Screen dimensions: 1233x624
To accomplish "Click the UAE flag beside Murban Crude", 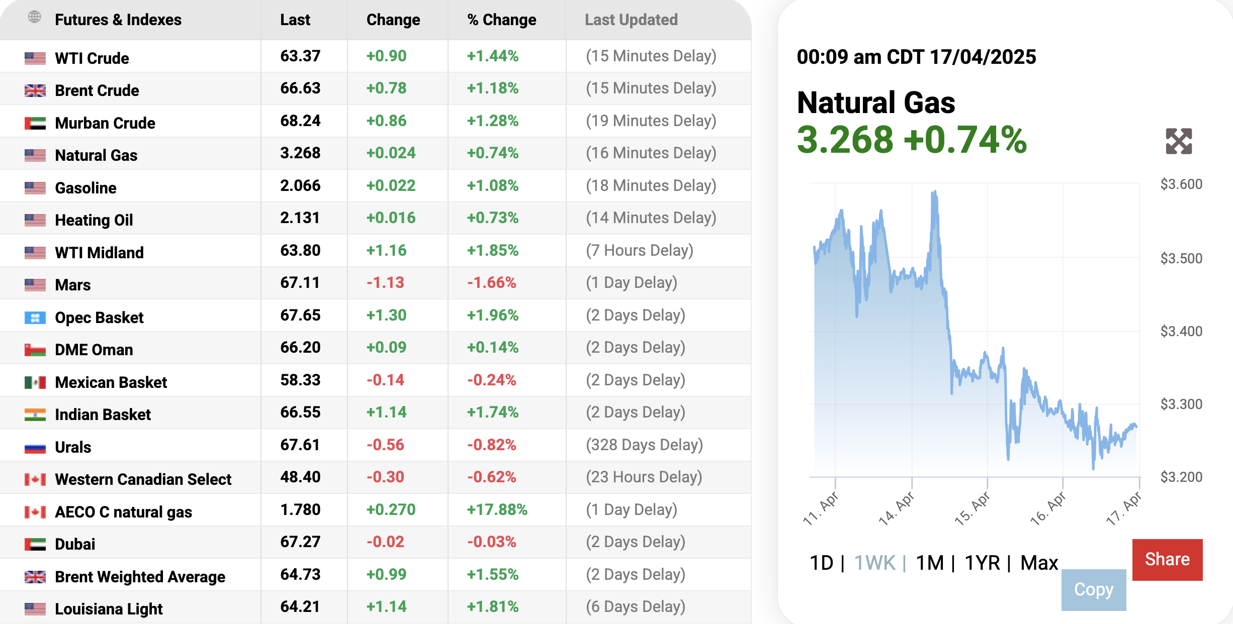I will (35, 123).
